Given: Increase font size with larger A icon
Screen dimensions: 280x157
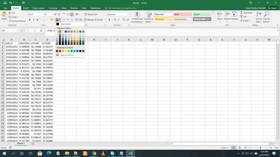Looking at the screenshot, I should pos(56,14).
